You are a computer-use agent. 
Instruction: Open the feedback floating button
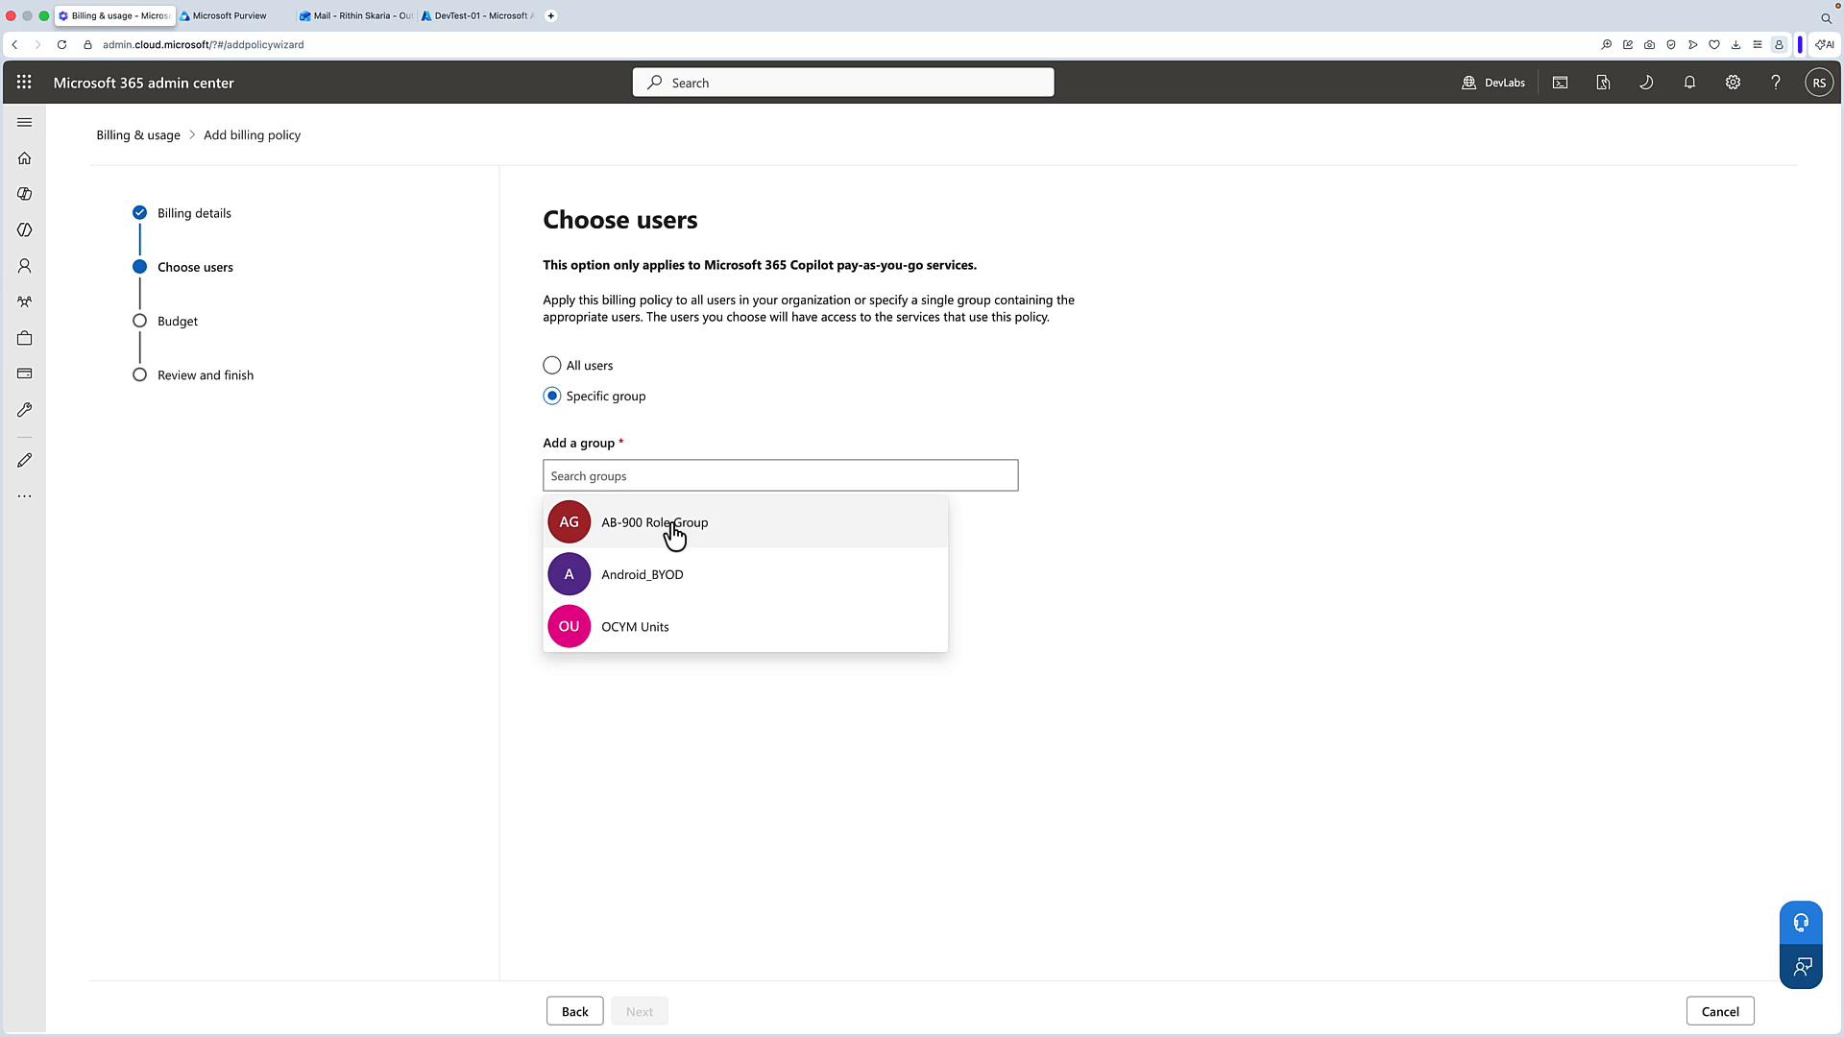coord(1801,966)
